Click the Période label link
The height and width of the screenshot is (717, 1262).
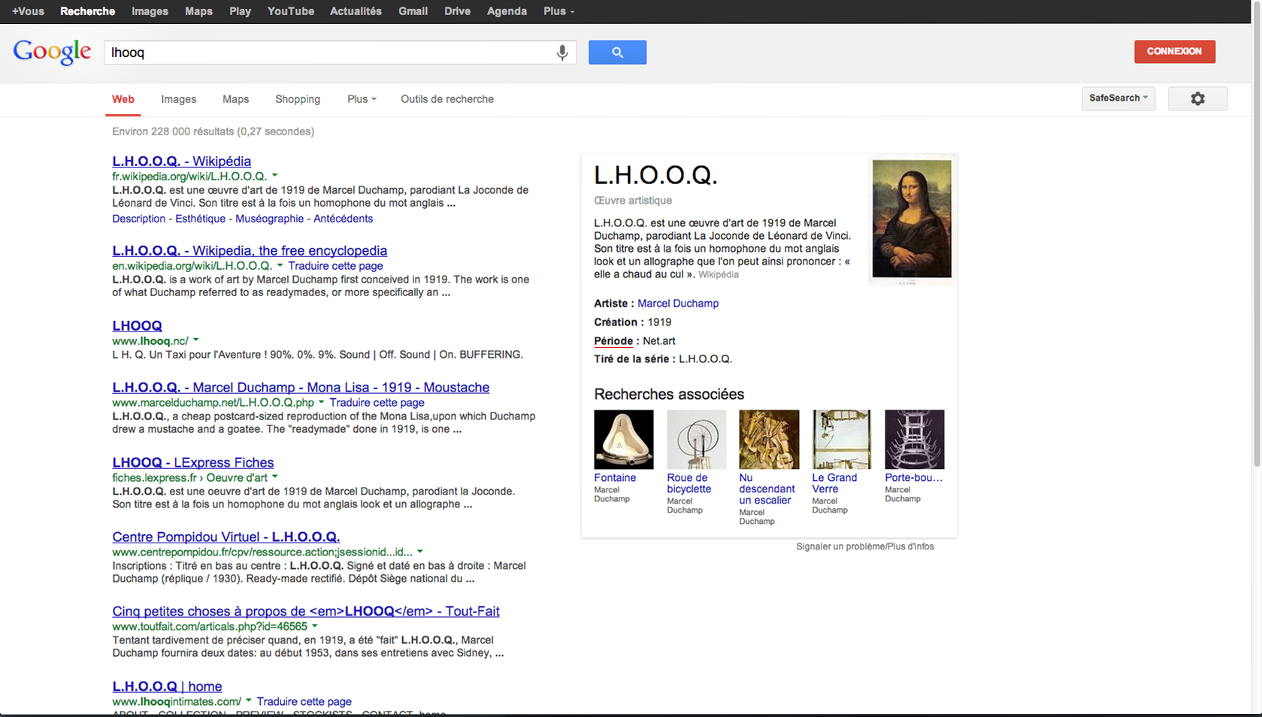coord(613,341)
